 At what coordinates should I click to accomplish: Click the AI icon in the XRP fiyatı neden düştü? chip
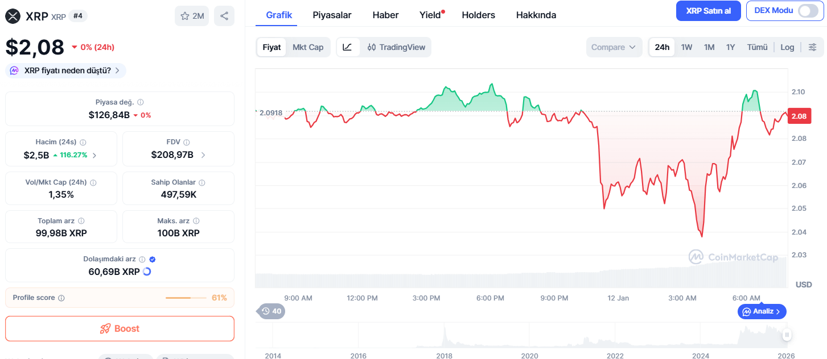point(14,71)
